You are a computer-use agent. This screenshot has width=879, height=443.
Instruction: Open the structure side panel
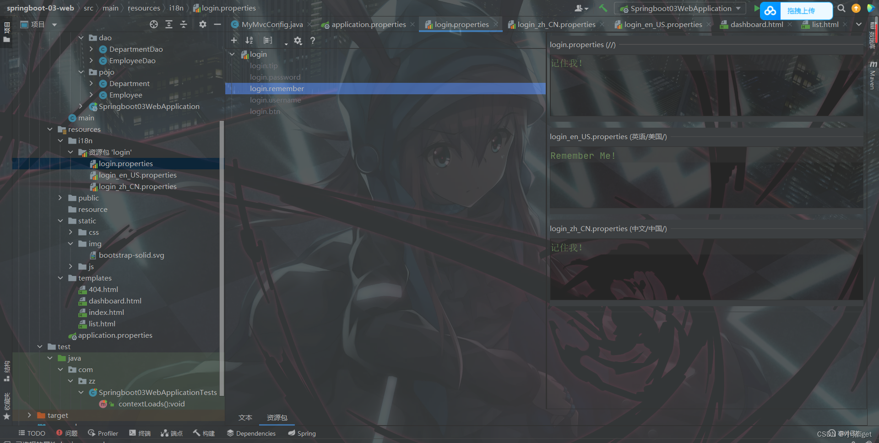click(x=6, y=371)
